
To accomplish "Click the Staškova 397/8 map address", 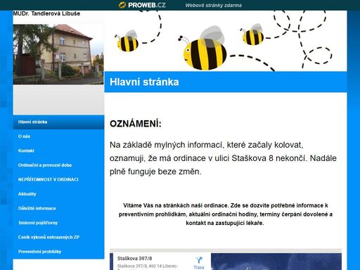I will [134, 259].
